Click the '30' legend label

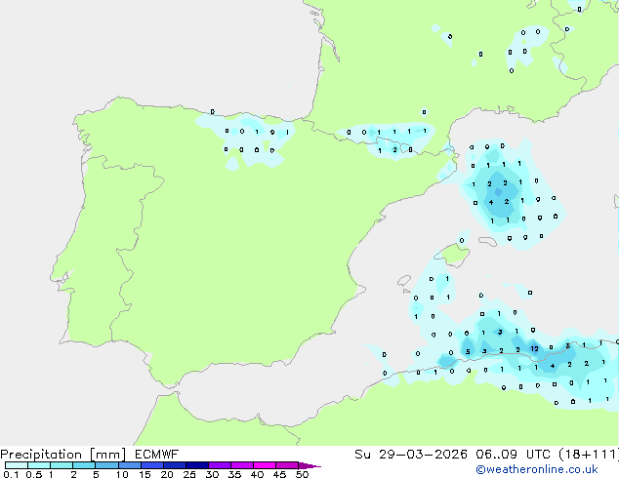pyautogui.click(x=212, y=474)
